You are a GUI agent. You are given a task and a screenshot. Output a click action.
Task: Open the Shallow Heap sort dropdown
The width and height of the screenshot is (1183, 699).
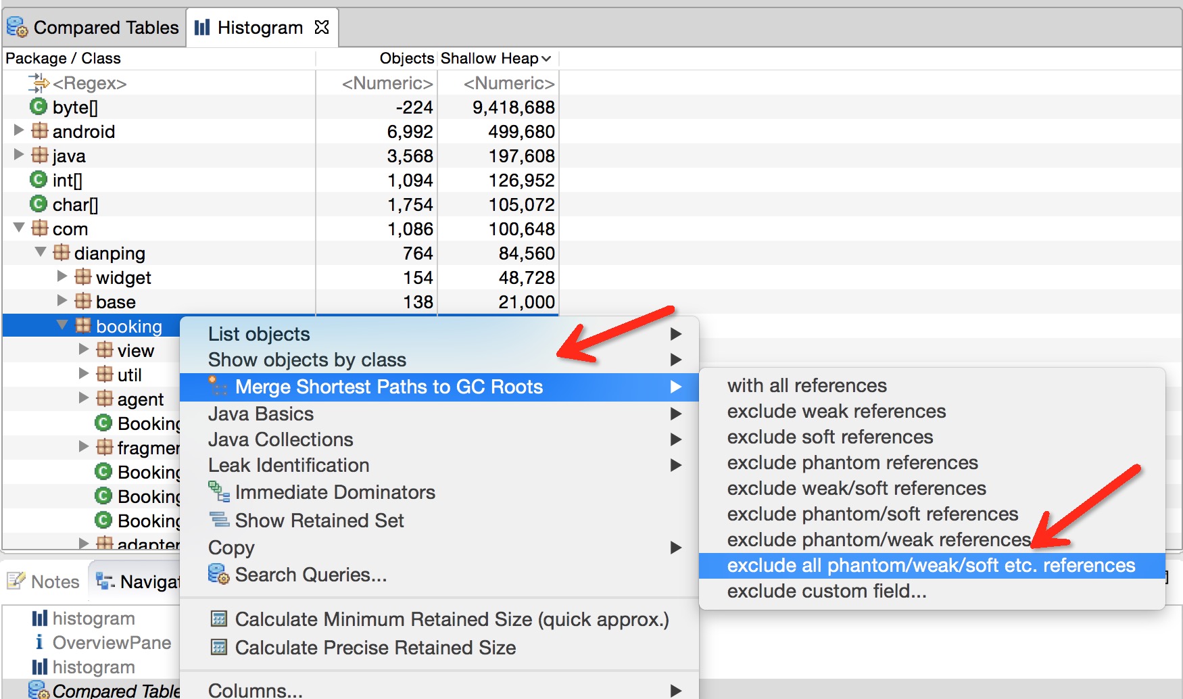click(x=546, y=59)
